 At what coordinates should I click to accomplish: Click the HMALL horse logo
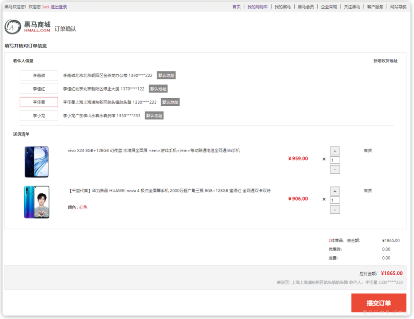click(28, 27)
